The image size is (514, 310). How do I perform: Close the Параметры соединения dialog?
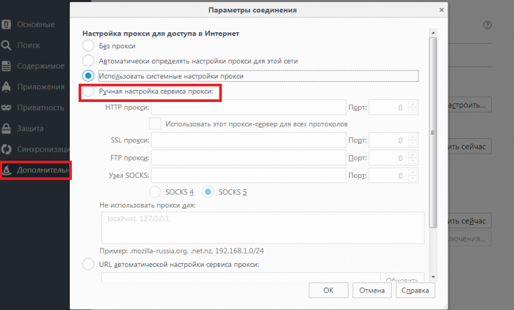tap(441, 10)
